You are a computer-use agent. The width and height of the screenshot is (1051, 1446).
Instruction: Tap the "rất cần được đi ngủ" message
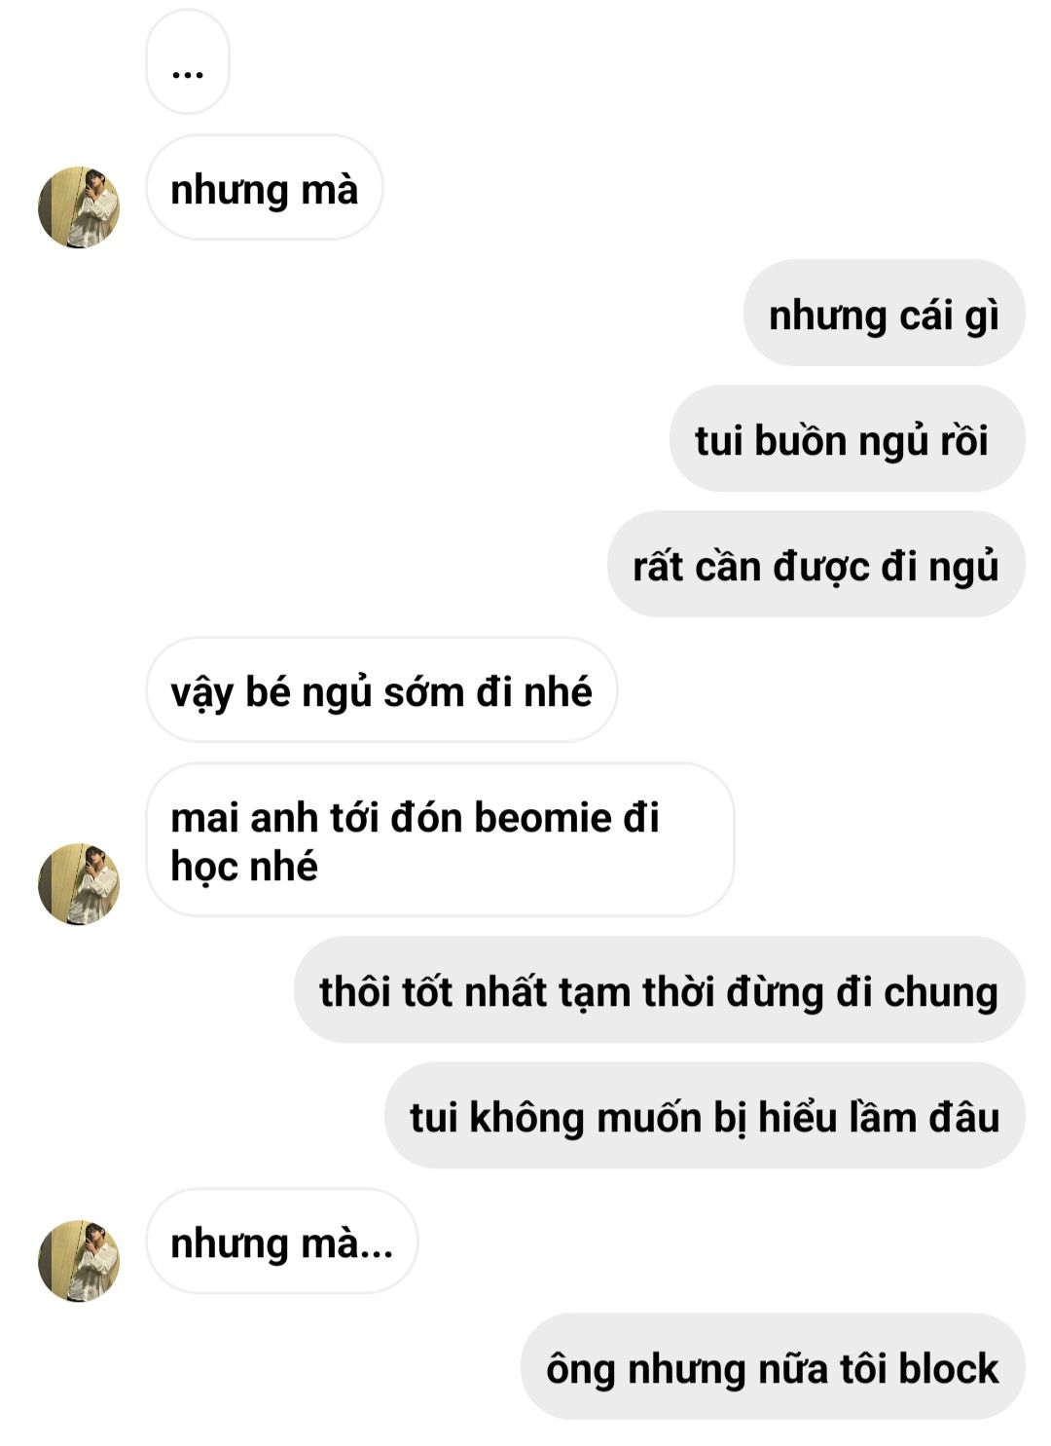pyautogui.click(x=816, y=565)
